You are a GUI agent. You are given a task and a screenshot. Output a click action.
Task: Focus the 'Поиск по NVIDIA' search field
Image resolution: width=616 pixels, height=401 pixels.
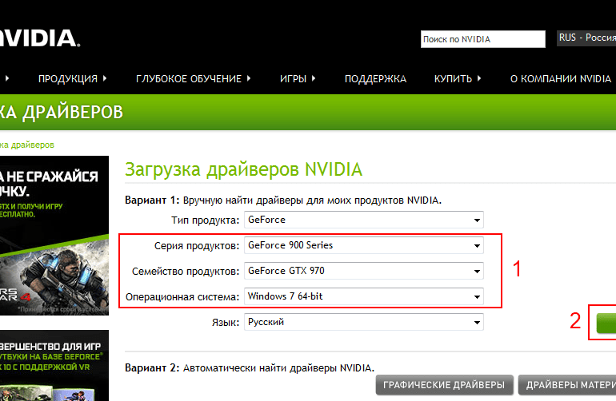tap(482, 39)
